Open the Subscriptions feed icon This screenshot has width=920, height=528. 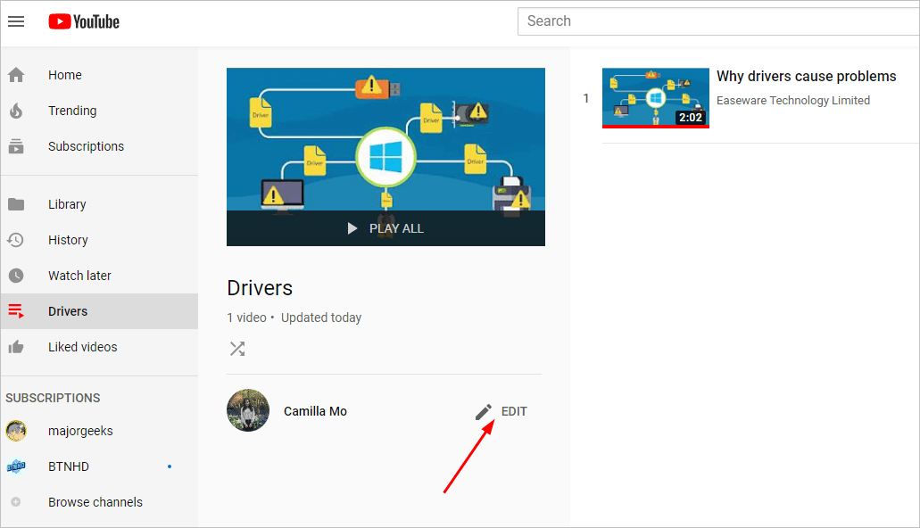click(x=16, y=146)
